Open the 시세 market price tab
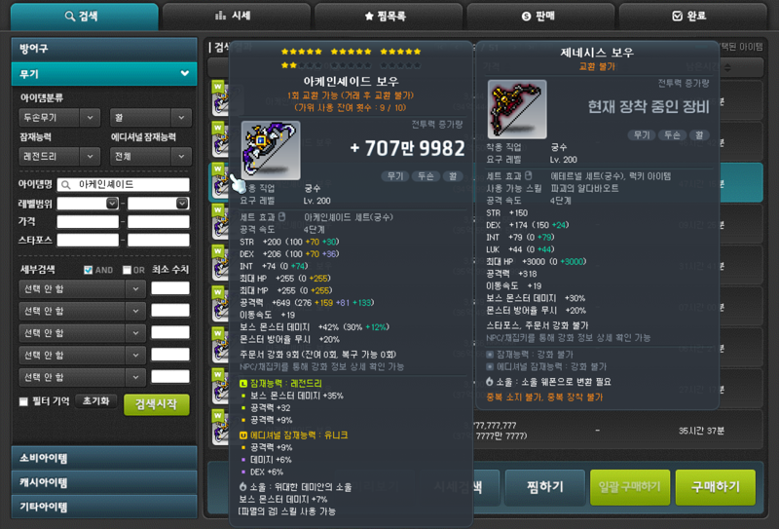 point(236,16)
